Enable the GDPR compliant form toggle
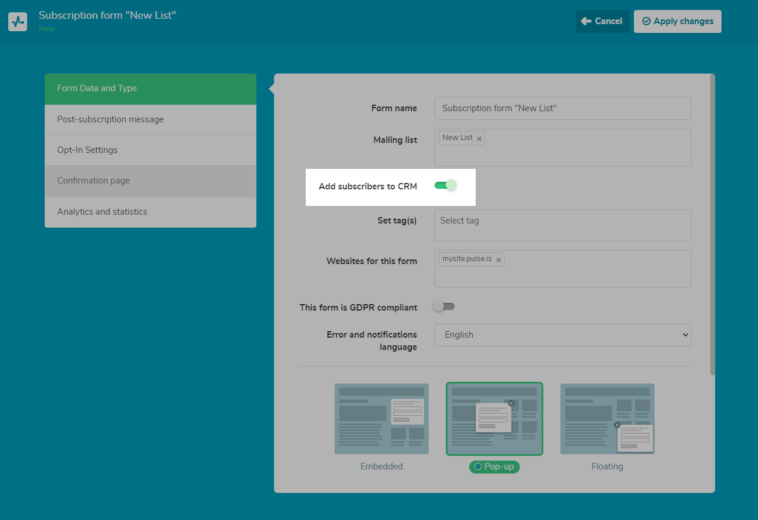The width and height of the screenshot is (758, 520). 444,306
